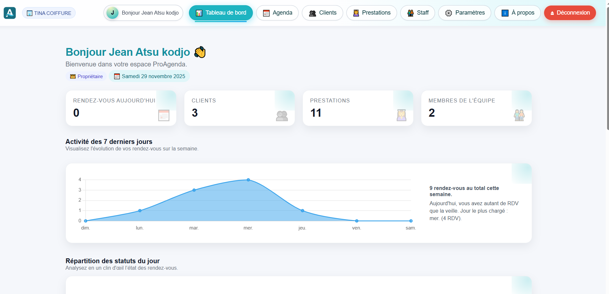Open the Agenda tab
609x294 pixels.
[x=277, y=13]
